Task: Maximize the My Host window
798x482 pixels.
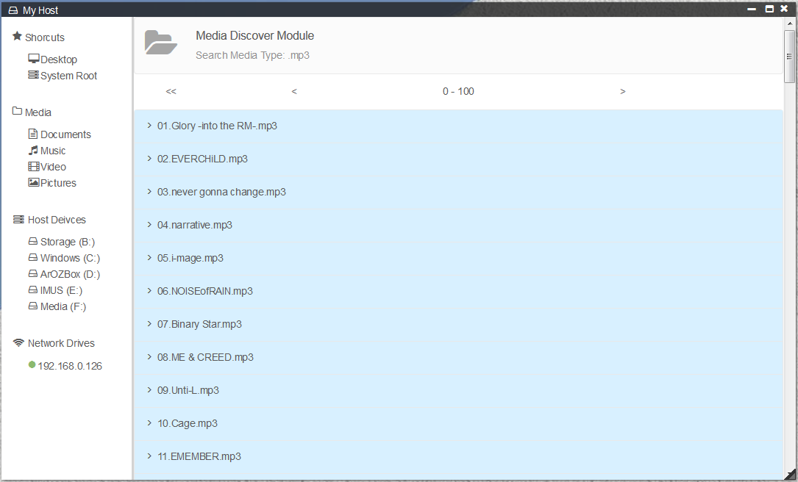Action: click(x=769, y=9)
